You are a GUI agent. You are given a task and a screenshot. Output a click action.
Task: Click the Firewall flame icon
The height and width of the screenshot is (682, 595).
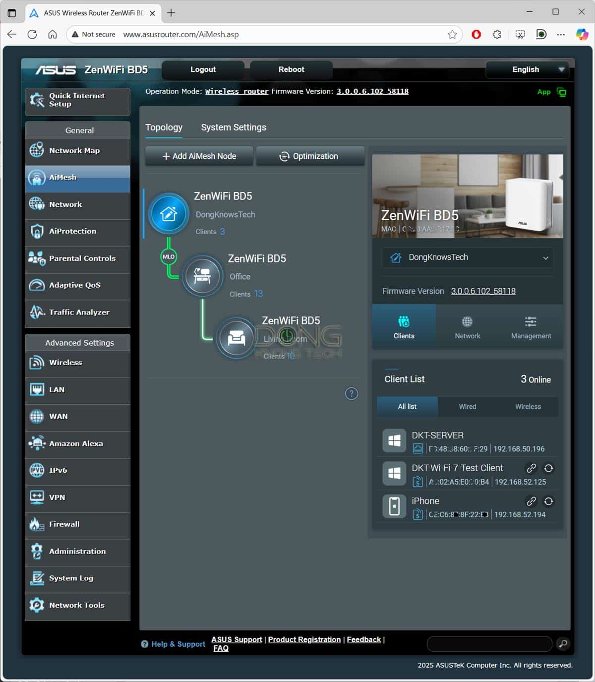tap(37, 524)
